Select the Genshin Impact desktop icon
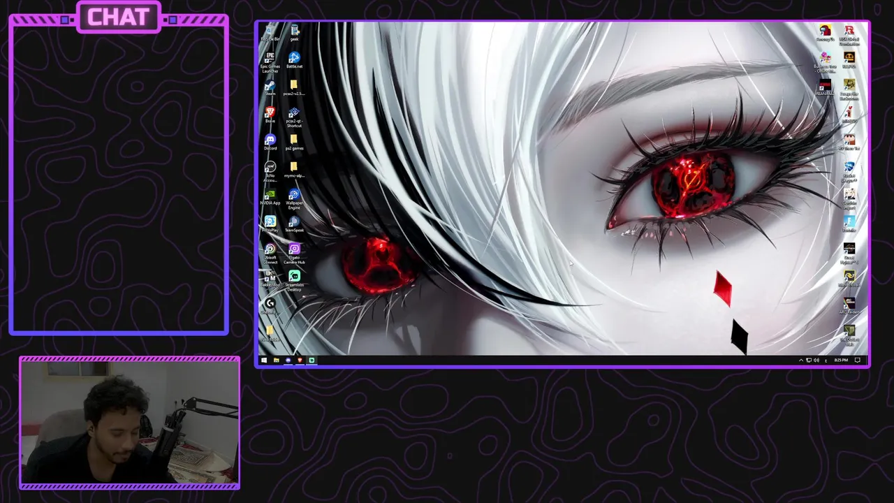The width and height of the screenshot is (894, 503). [849, 197]
